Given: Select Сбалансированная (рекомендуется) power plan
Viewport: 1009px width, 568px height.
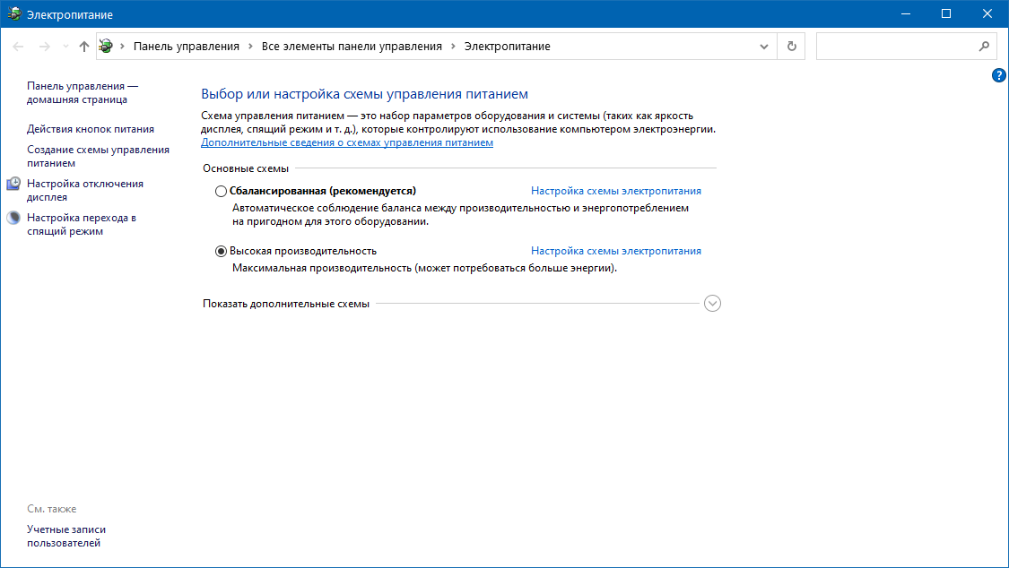Looking at the screenshot, I should pyautogui.click(x=221, y=191).
